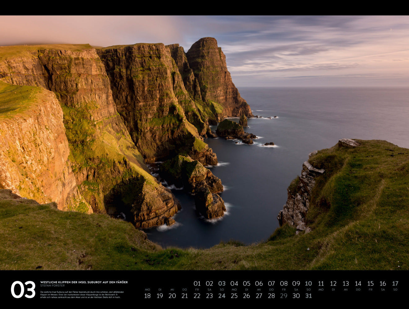Select calendar day 28
The width and height of the screenshot is (409, 309).
271,296
